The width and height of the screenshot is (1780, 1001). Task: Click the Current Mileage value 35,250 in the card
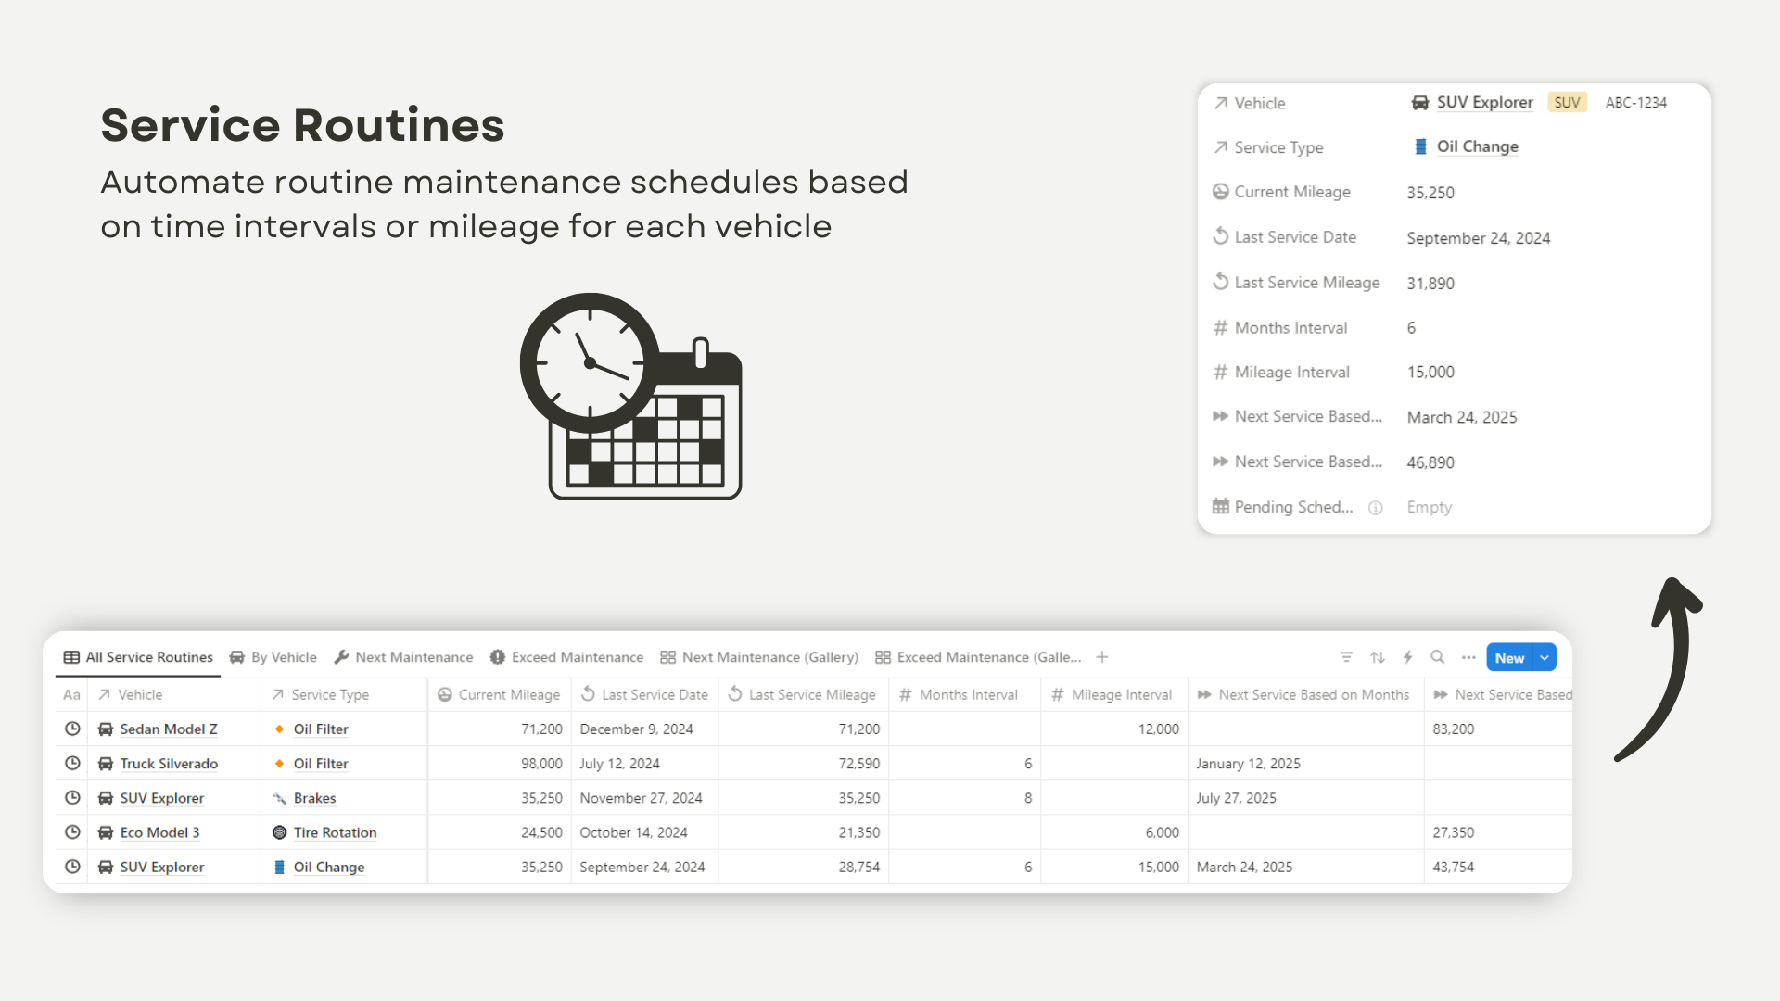(1430, 193)
